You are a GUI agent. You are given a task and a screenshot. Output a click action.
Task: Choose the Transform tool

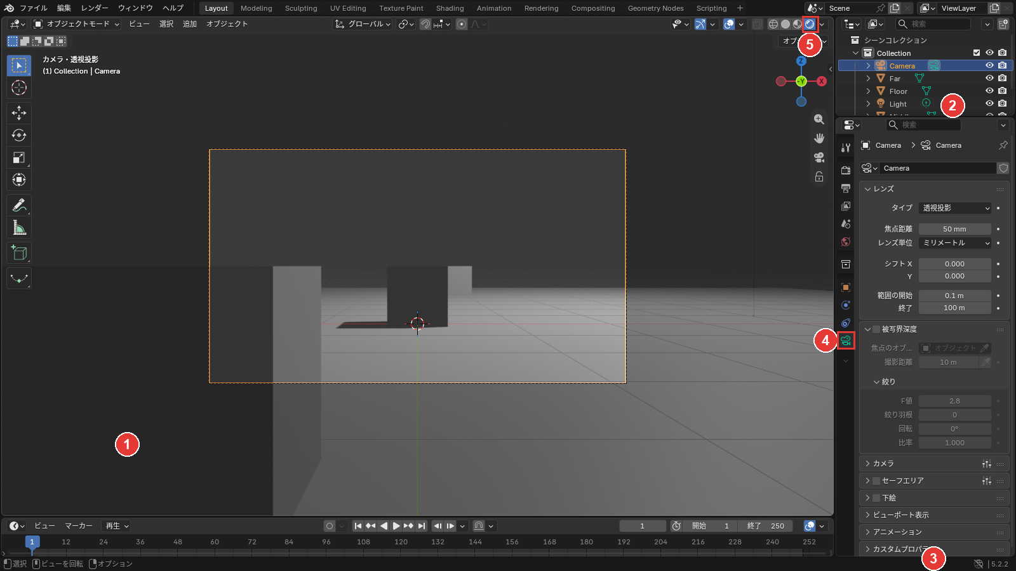tap(19, 180)
